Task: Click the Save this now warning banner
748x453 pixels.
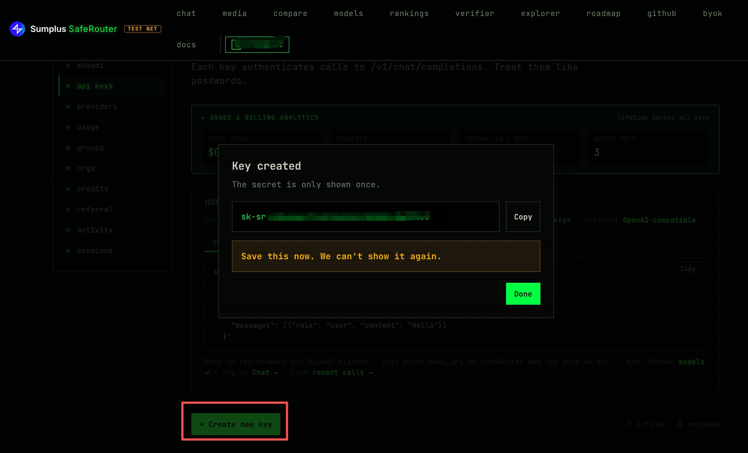Action: point(386,256)
